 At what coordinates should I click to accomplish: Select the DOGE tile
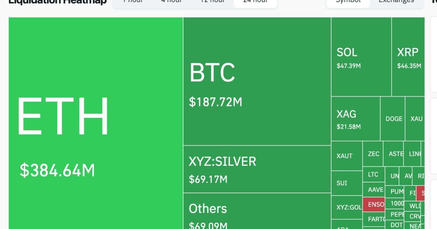pos(393,119)
